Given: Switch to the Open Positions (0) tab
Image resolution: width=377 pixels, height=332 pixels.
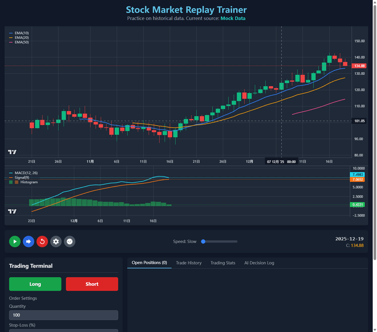Looking at the screenshot, I should [149, 263].
